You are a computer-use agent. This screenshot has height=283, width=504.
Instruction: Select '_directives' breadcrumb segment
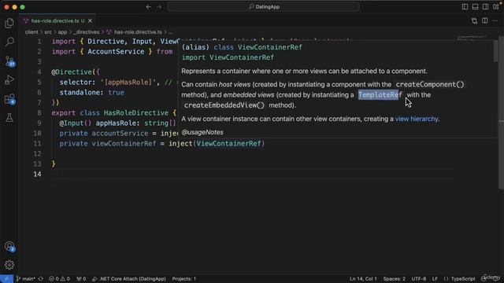tap(87, 32)
